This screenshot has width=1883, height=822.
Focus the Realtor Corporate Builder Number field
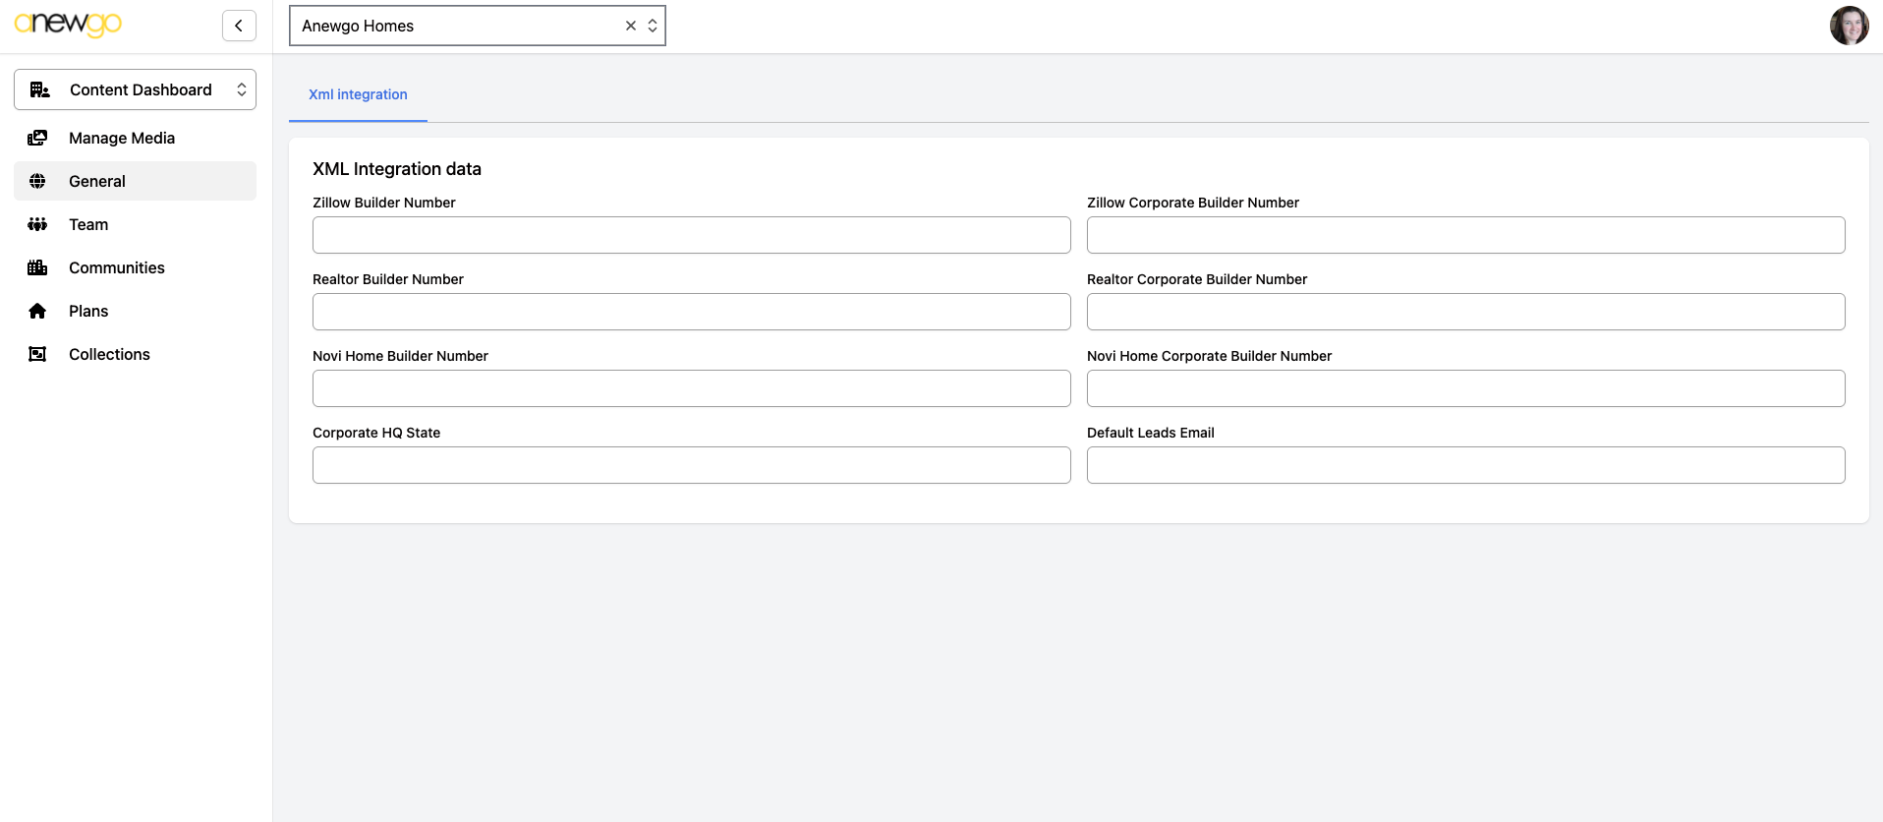point(1465,312)
